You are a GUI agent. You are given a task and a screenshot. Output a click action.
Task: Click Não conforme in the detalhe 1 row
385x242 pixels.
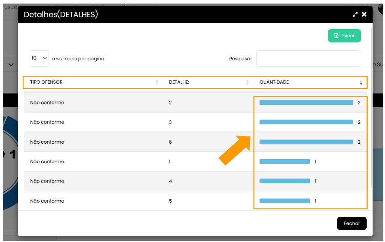click(x=47, y=161)
